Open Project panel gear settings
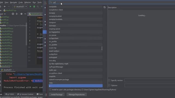 pos(21,14)
